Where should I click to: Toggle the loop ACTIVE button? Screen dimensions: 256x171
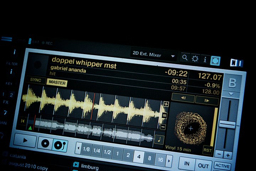coord(222,166)
